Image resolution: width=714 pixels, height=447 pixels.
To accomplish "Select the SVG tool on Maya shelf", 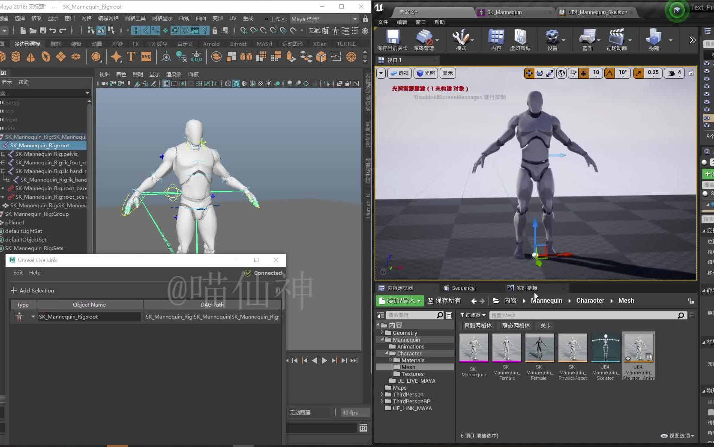I will coord(146,57).
